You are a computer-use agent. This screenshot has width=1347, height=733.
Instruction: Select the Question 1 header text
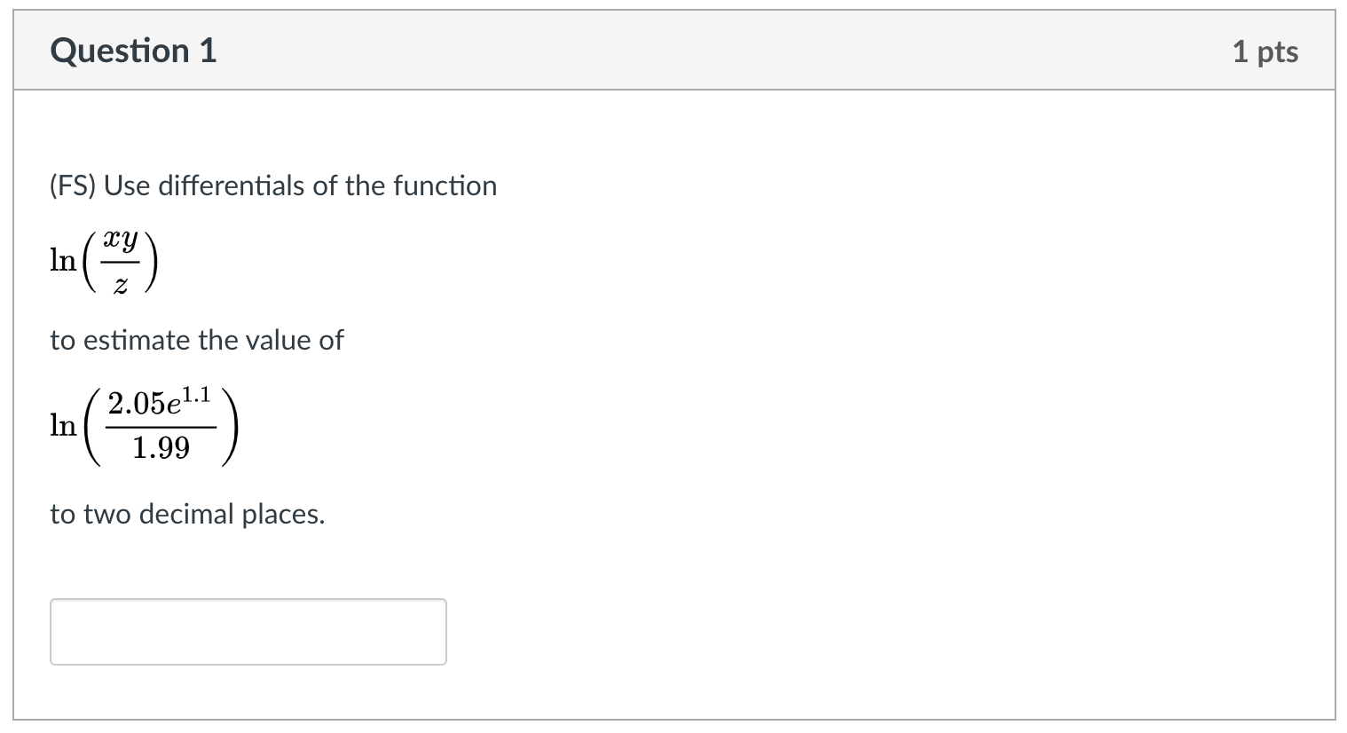[132, 51]
